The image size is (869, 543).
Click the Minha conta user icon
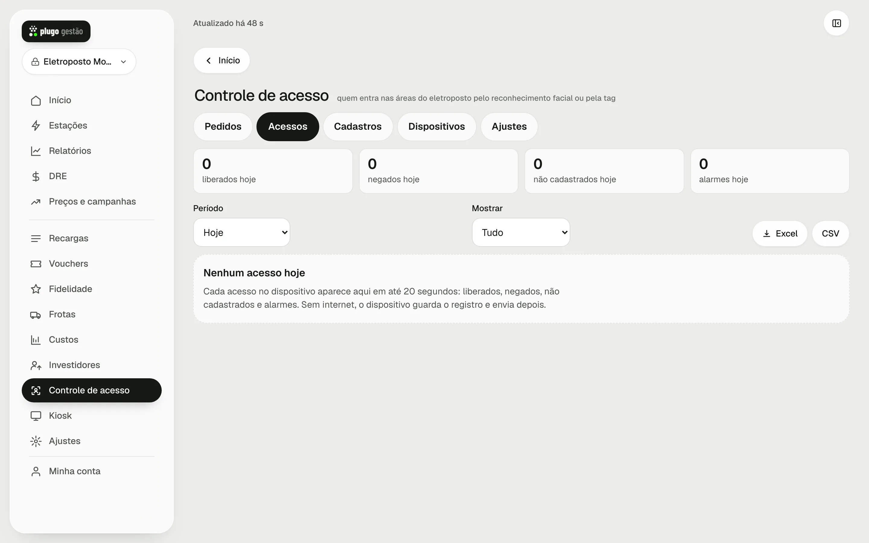36,472
